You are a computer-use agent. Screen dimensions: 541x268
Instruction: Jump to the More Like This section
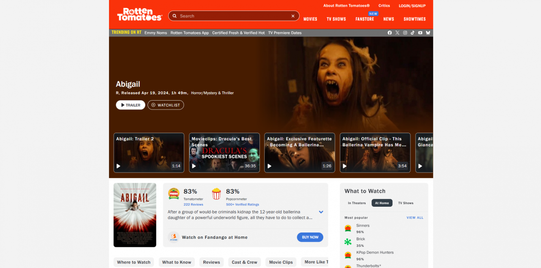coord(315,262)
